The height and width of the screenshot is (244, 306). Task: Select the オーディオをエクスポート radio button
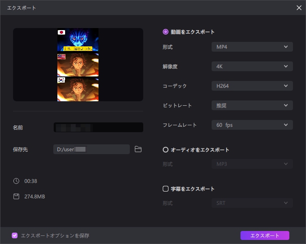pyautogui.click(x=166, y=150)
